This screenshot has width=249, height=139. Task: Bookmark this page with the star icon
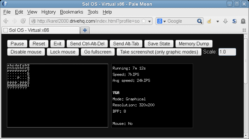click(x=144, y=21)
